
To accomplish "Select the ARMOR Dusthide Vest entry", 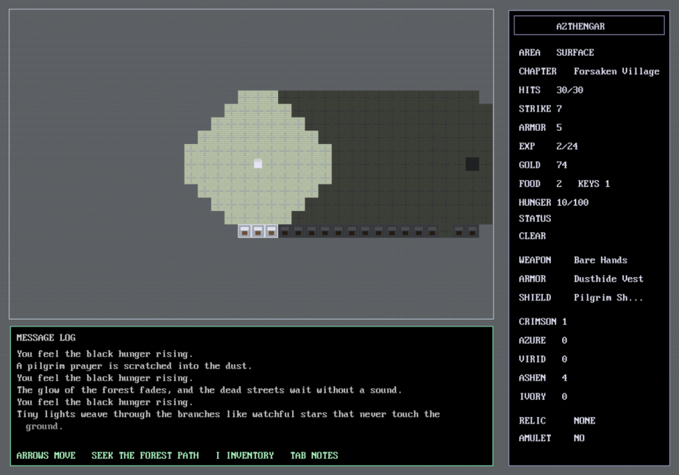I will (x=581, y=279).
